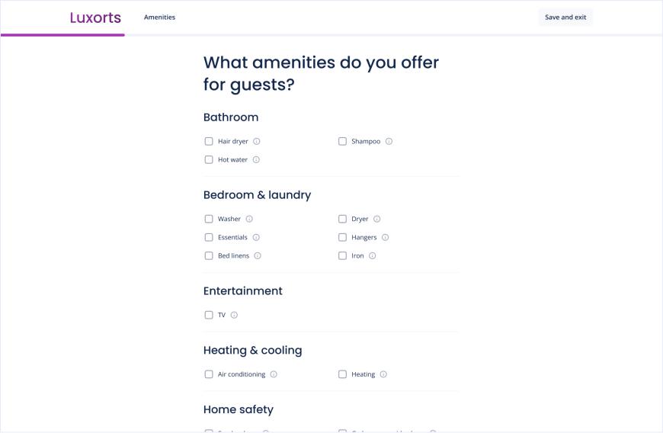Enable the Essentials amenity checkbox
Image resolution: width=663 pixels, height=433 pixels.
209,237
